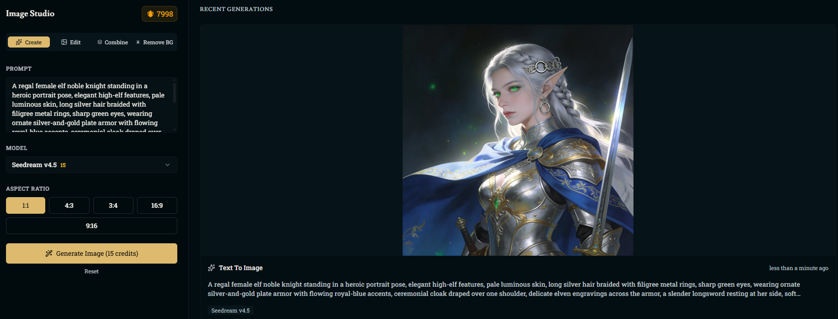
Task: Click the Reset link
Action: (91, 271)
